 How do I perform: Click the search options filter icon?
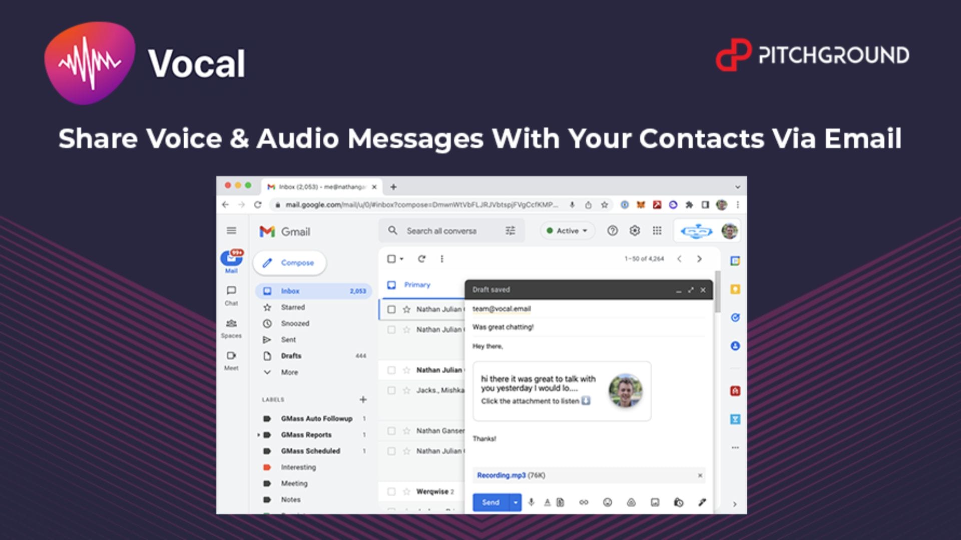point(510,230)
